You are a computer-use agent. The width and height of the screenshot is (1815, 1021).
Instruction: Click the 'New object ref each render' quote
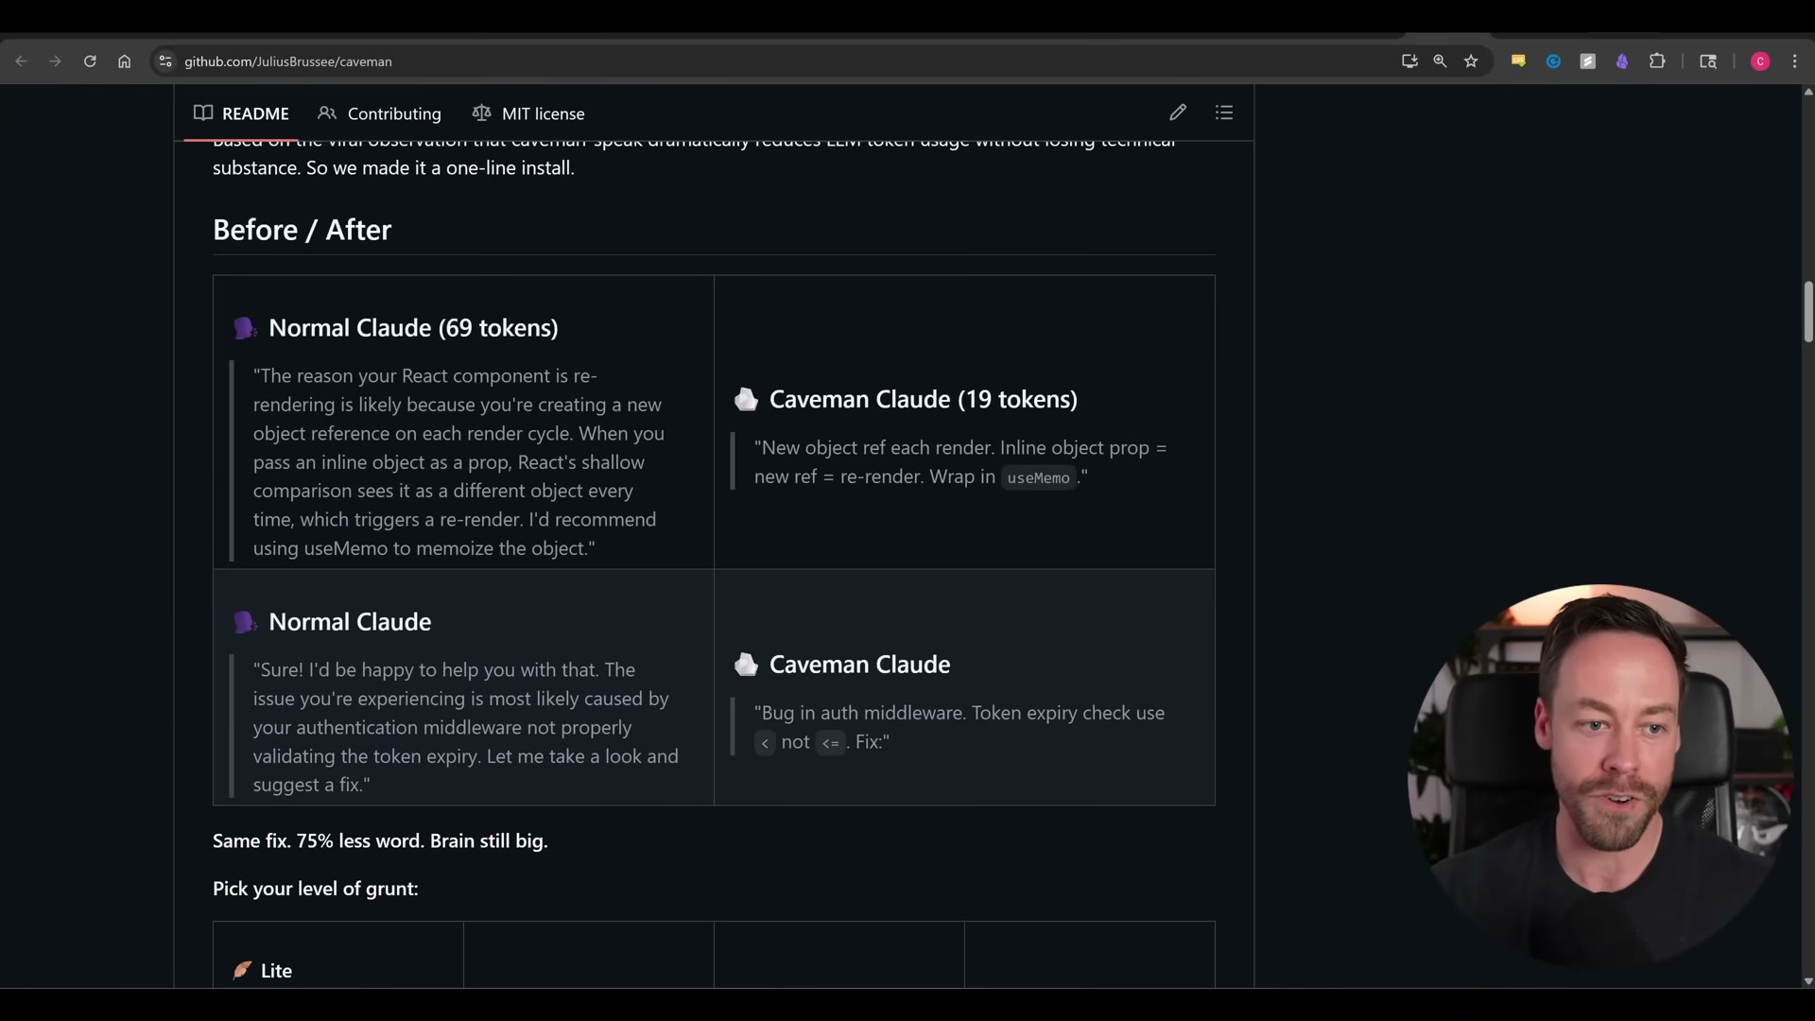(x=960, y=462)
